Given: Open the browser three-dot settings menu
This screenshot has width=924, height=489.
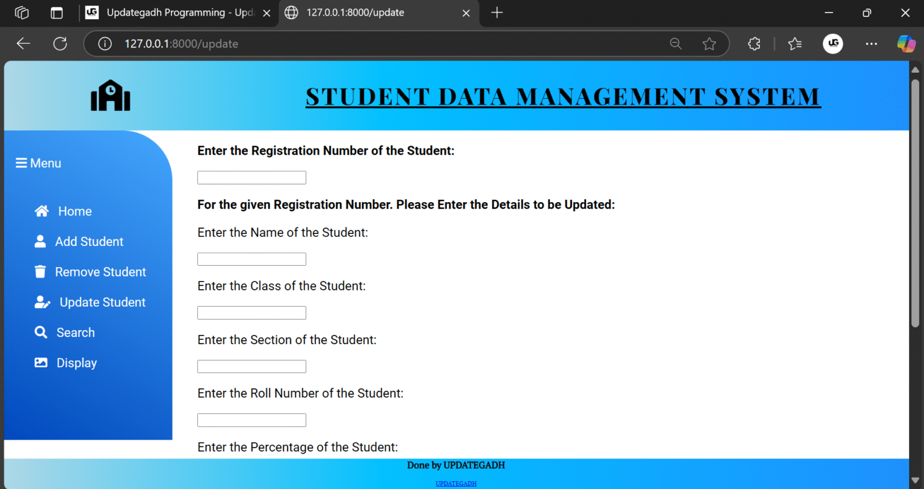Looking at the screenshot, I should pyautogui.click(x=871, y=43).
